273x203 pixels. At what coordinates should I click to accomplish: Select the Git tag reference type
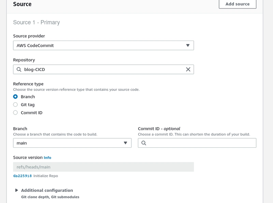pos(15,105)
